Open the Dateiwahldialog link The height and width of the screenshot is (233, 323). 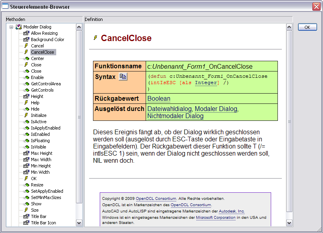click(169, 109)
